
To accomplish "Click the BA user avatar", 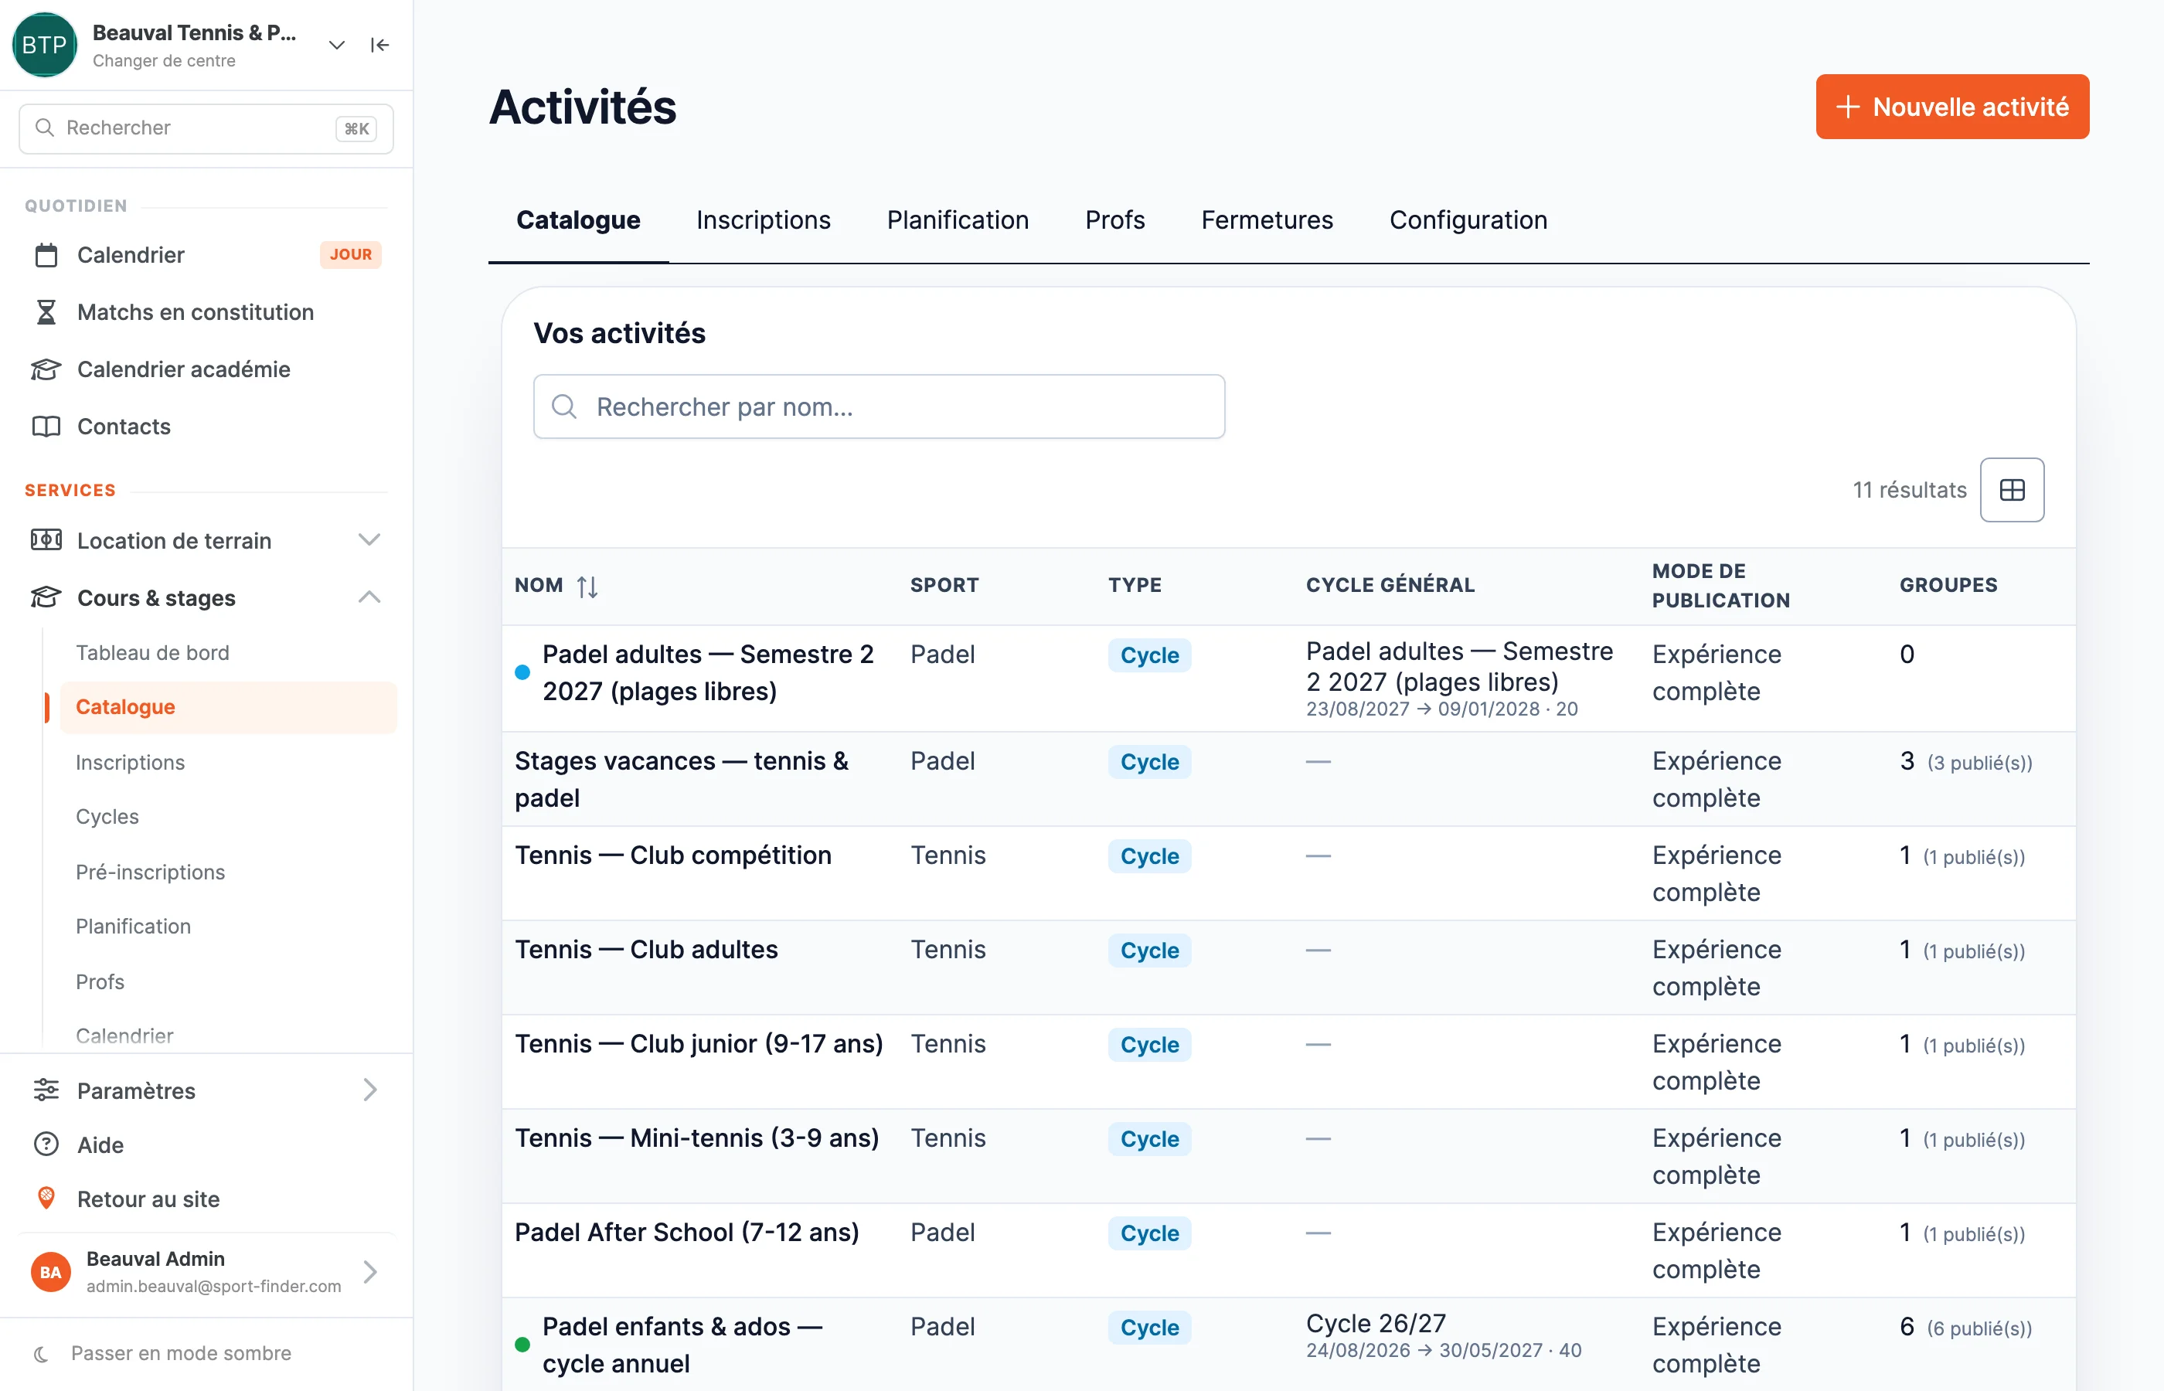I will pyautogui.click(x=50, y=1272).
